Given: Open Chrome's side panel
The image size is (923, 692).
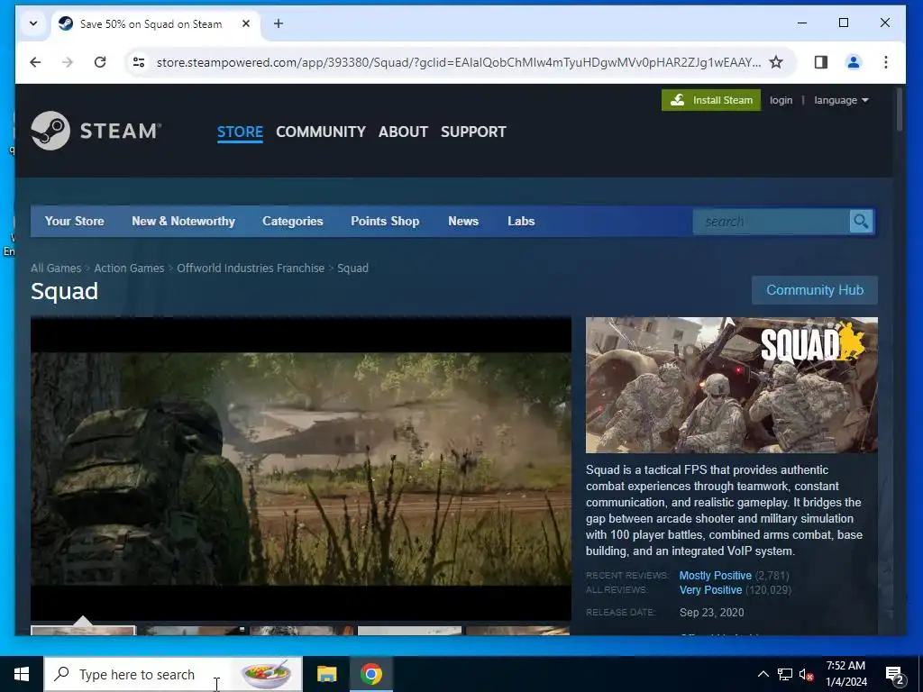Looking at the screenshot, I should (820, 62).
